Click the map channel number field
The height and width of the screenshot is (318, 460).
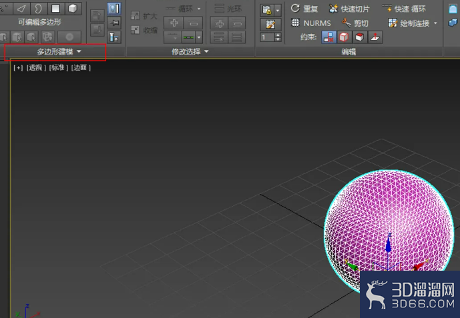click(x=267, y=37)
